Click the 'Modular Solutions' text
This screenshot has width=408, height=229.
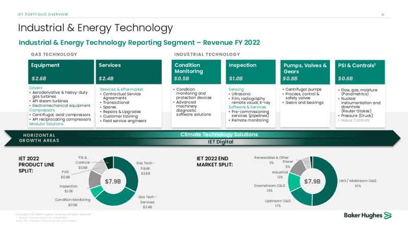click(x=46, y=124)
